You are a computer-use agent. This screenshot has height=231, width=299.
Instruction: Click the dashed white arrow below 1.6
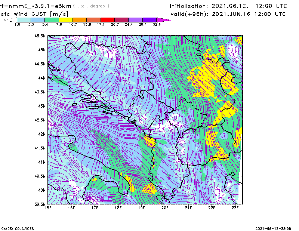pyautogui.click(x=10, y=20)
